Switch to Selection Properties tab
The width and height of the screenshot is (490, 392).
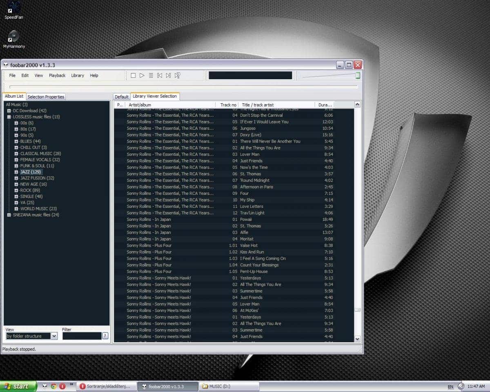click(46, 97)
